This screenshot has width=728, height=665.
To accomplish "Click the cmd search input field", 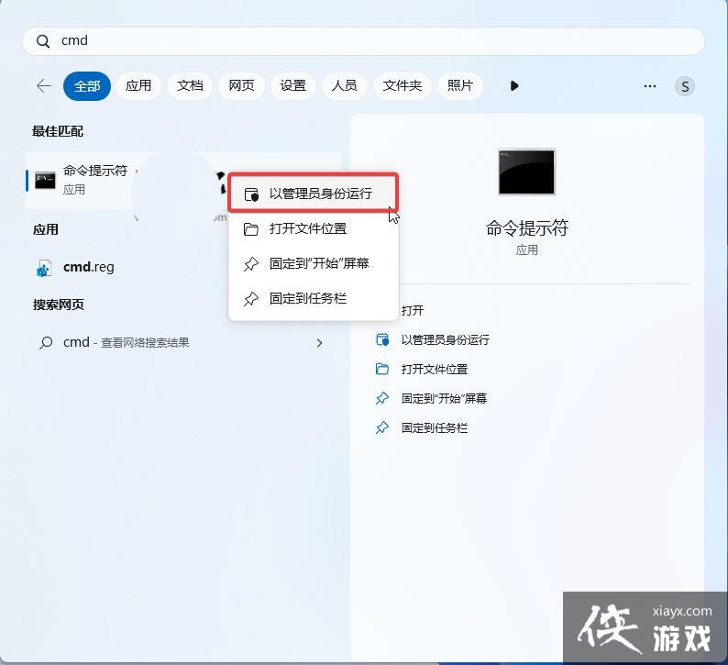I will 363,41.
